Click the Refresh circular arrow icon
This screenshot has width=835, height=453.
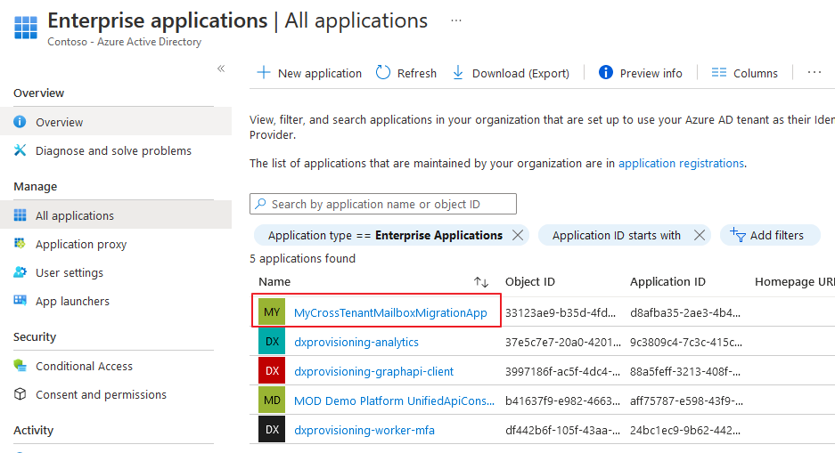click(383, 72)
